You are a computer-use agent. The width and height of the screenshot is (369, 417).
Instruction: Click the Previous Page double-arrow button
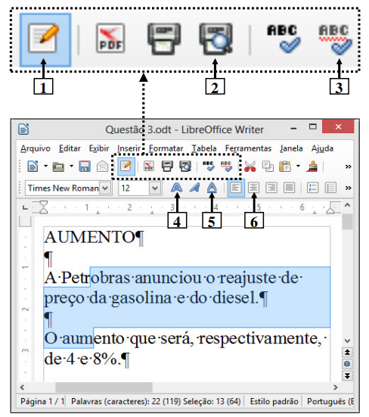tap(347, 353)
